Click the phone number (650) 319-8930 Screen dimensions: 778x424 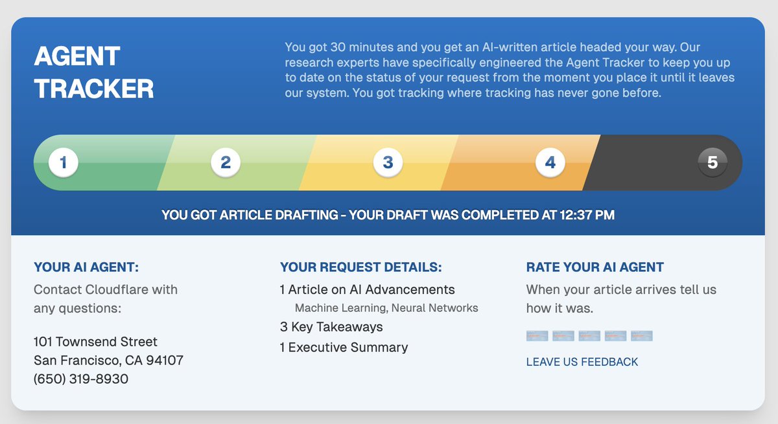(x=81, y=379)
